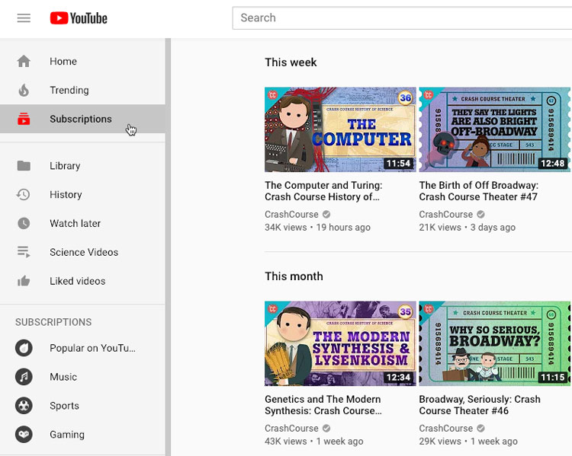Open the Music subscription channel

click(x=82, y=377)
